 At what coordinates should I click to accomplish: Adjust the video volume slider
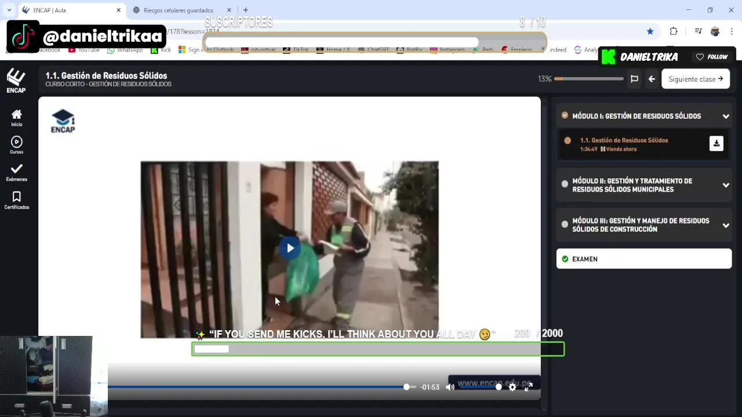coord(480,387)
